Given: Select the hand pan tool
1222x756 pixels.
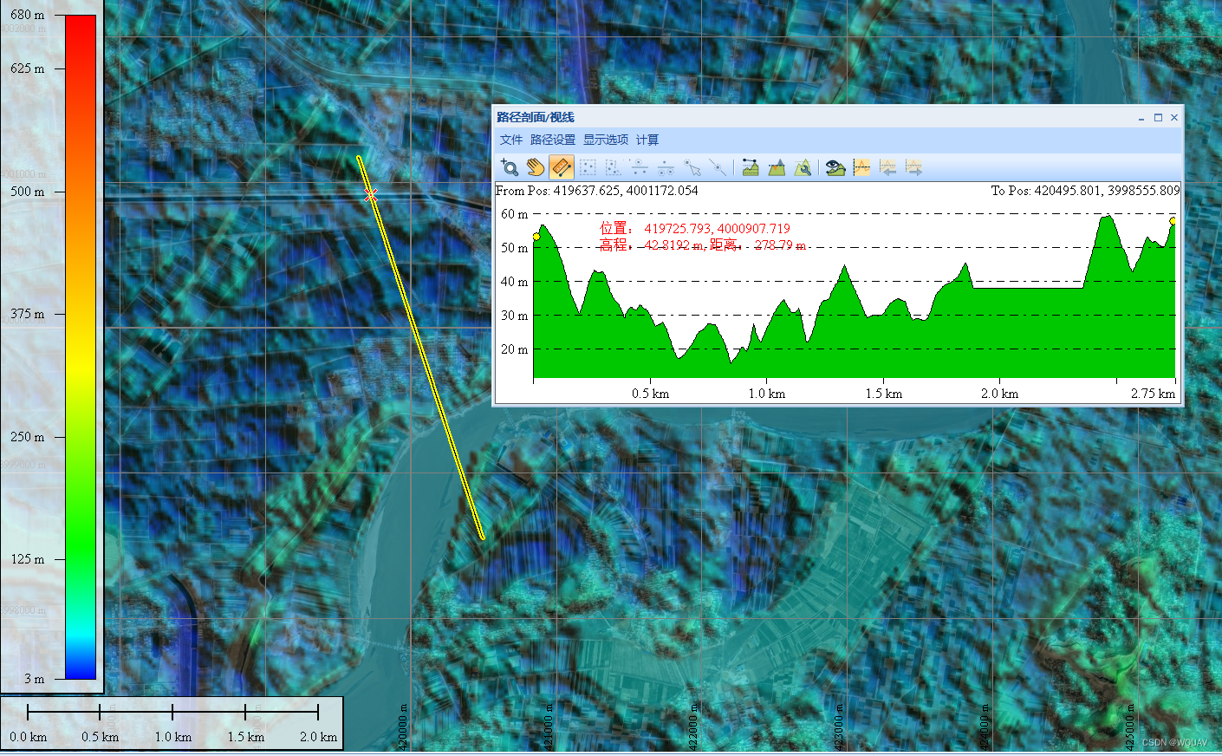Looking at the screenshot, I should pos(536,167).
